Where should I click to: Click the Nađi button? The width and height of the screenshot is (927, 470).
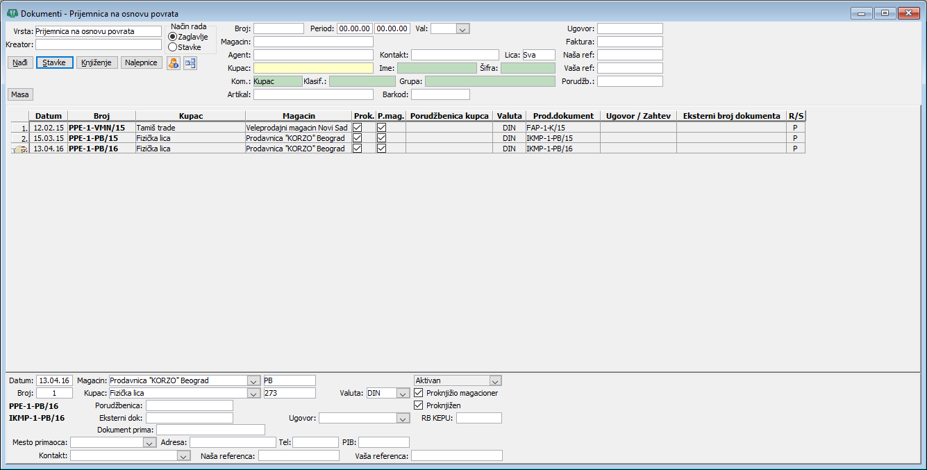(x=21, y=62)
